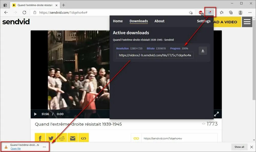Click the sendvid logo

pos(16,22)
